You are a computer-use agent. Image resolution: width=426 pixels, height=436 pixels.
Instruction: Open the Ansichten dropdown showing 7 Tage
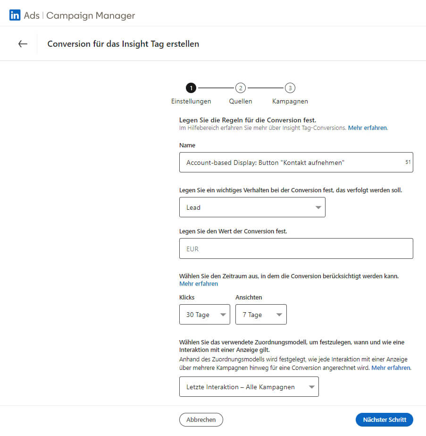coord(261,314)
